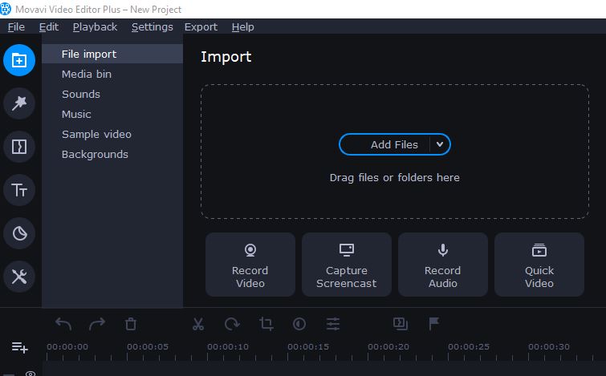Open the File menu

(16, 27)
